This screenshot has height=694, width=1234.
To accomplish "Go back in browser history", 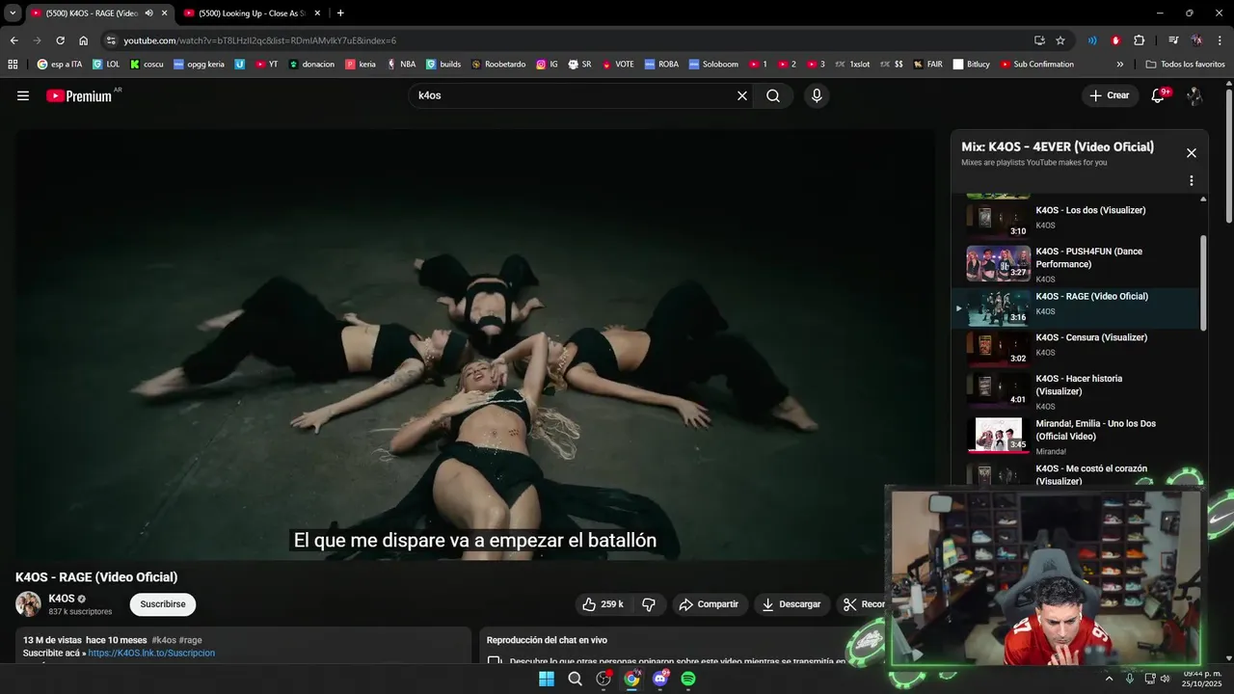I will 13,40.
